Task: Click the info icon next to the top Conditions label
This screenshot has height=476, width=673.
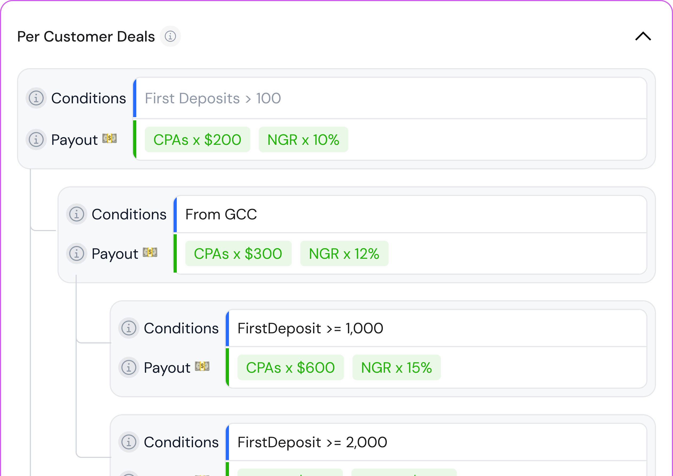Action: coord(36,99)
